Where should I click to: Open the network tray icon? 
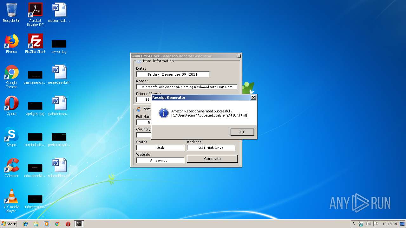point(361,224)
